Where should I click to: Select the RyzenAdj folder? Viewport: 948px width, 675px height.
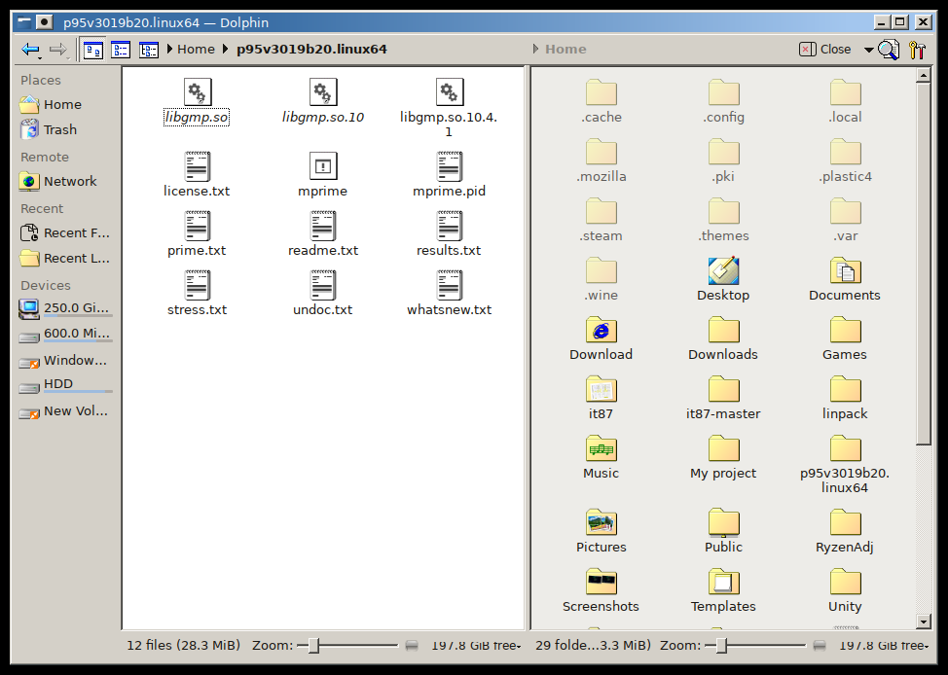pos(845,529)
